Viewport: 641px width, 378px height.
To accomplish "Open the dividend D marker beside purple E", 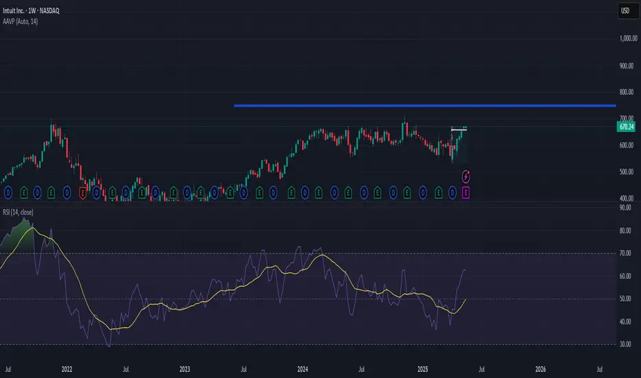I will [x=452, y=192].
